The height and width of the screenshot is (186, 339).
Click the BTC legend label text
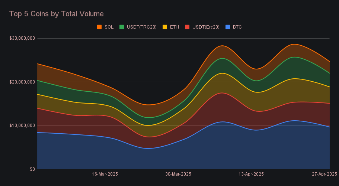point(237,27)
